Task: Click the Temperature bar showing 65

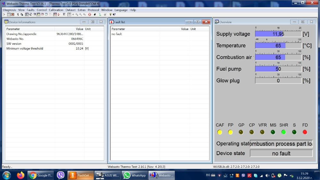Action: 278,45
